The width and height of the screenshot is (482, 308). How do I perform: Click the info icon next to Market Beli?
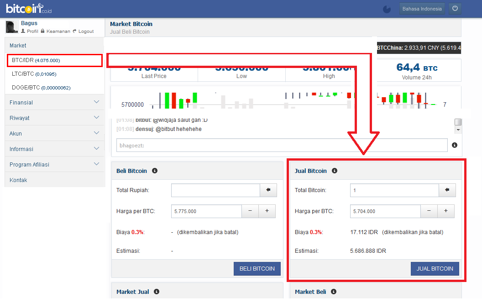tap(334, 292)
